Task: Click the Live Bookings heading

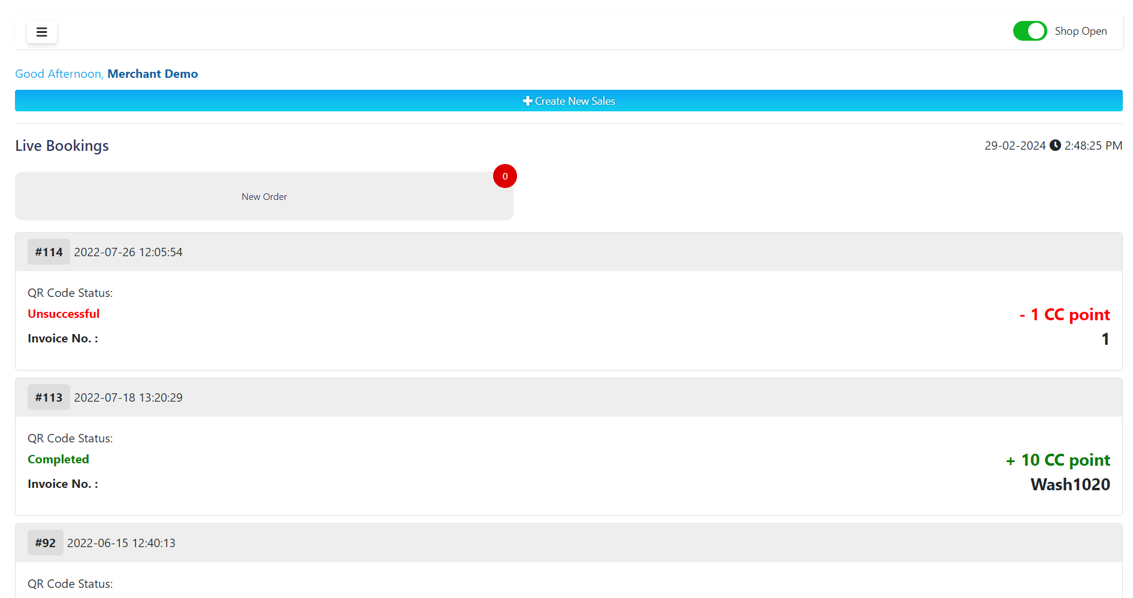Action: (x=62, y=146)
